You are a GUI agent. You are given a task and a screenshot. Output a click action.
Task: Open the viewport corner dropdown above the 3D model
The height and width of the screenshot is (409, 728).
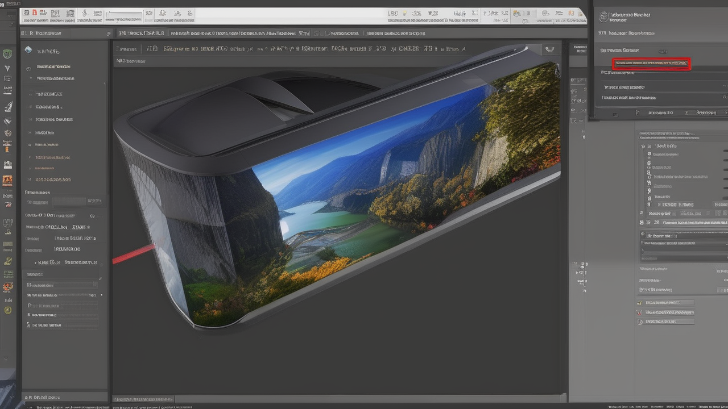pyautogui.click(x=549, y=49)
